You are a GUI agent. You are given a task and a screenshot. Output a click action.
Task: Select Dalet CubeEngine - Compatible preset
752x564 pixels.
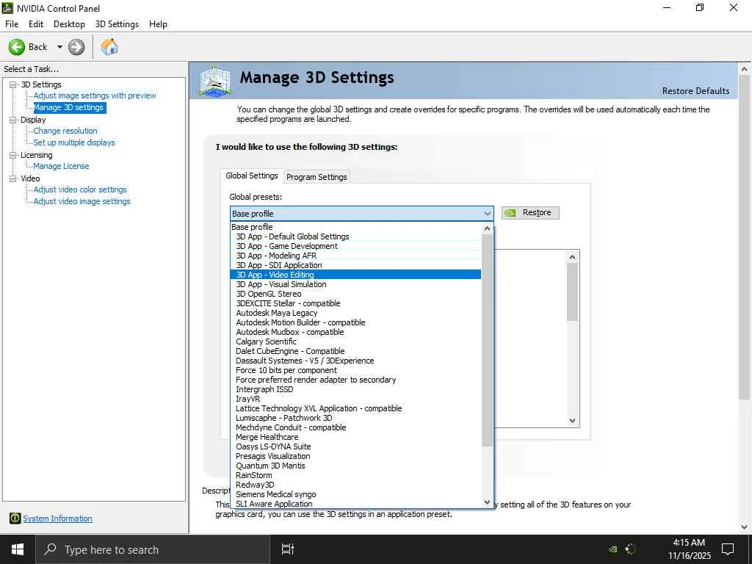coord(355,351)
